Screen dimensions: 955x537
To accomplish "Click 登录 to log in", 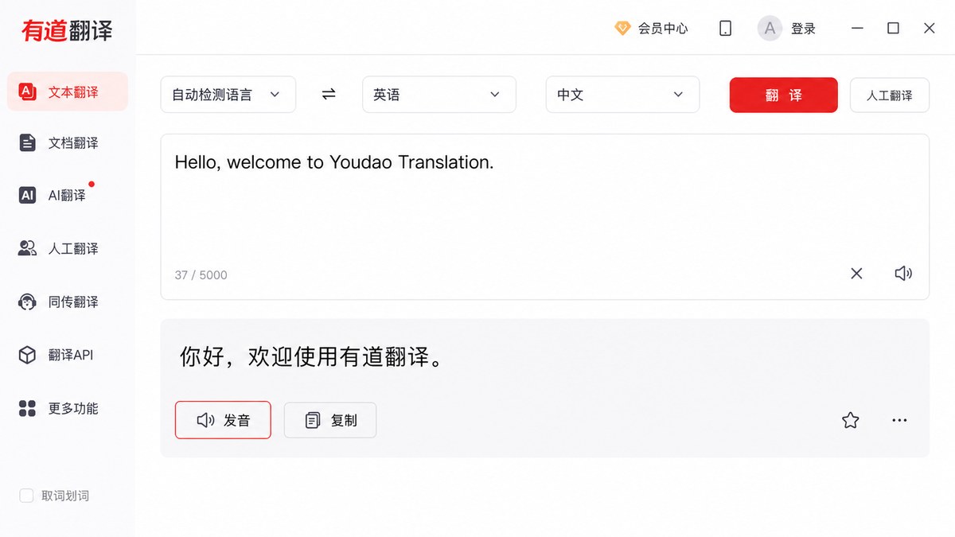I will pyautogui.click(x=803, y=29).
